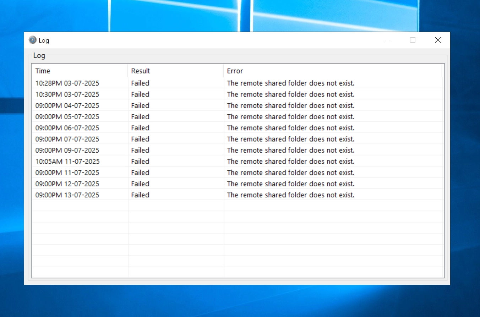Sort by the Result column header
The width and height of the screenshot is (480, 317).
tap(141, 71)
